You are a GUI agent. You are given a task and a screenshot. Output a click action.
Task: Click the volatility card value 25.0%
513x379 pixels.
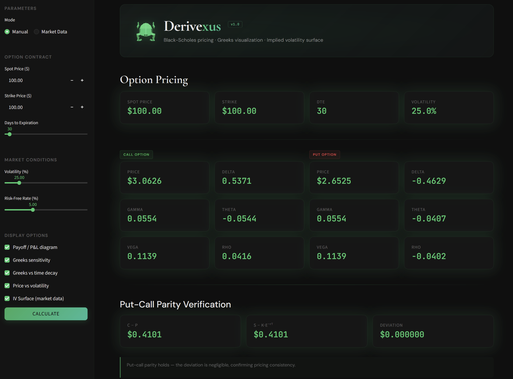[x=424, y=111]
